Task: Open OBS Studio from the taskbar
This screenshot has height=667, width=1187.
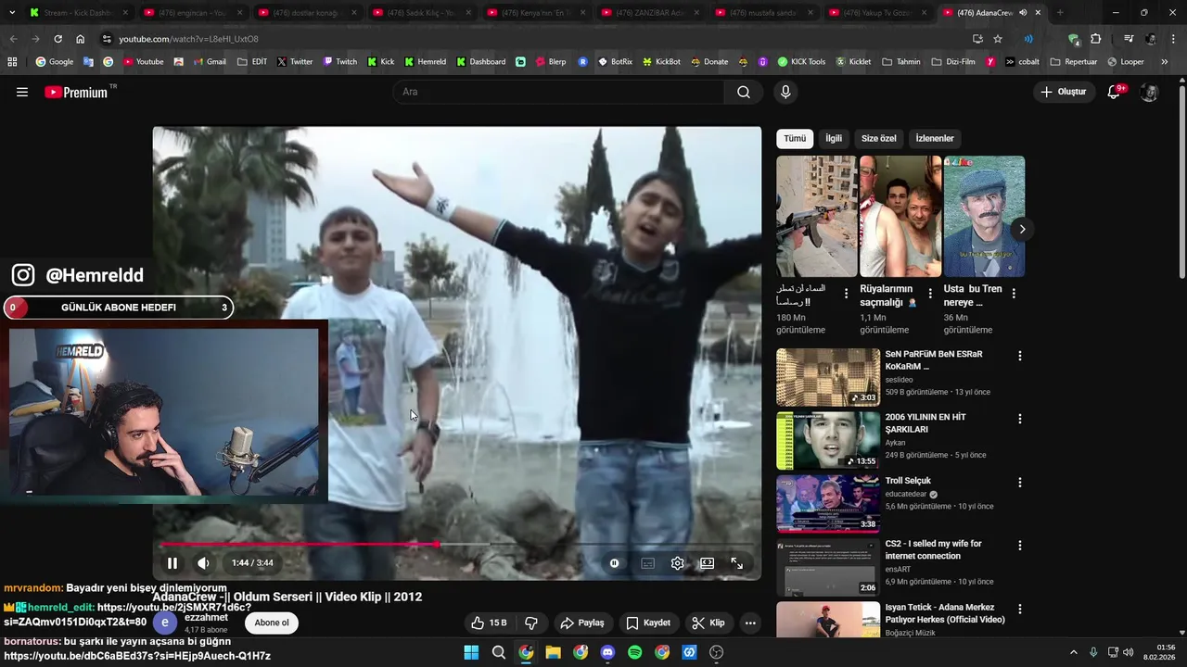Action: 717,652
